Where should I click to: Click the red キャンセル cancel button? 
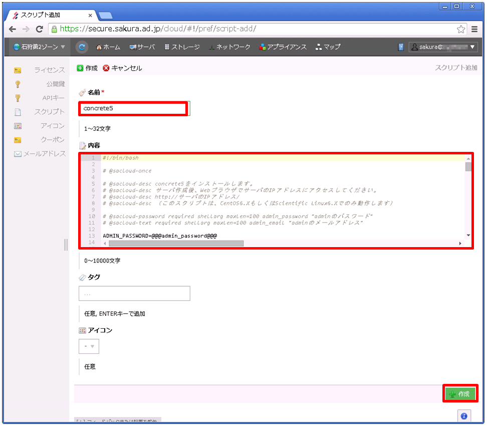click(122, 68)
